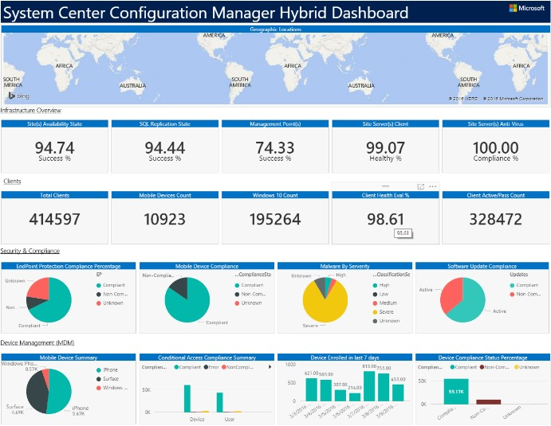The width and height of the screenshot is (551, 426).
Task: Open more options ellipsis on Client Health tile
Action: [432, 186]
